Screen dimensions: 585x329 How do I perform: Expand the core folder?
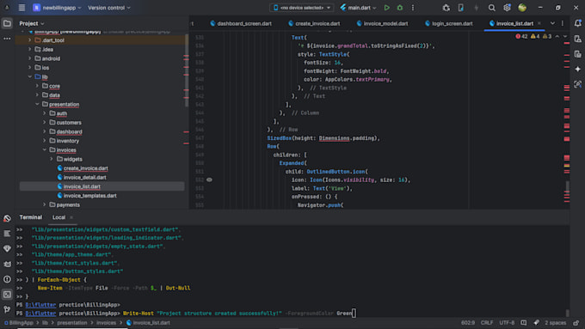[37, 86]
